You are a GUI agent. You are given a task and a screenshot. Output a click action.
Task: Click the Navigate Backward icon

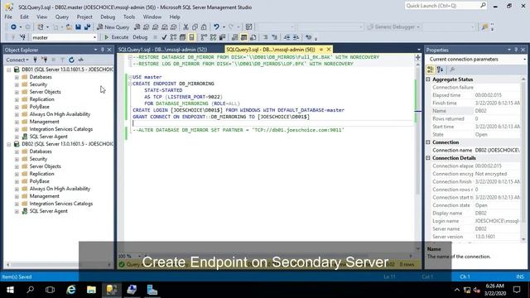tap(13, 26)
